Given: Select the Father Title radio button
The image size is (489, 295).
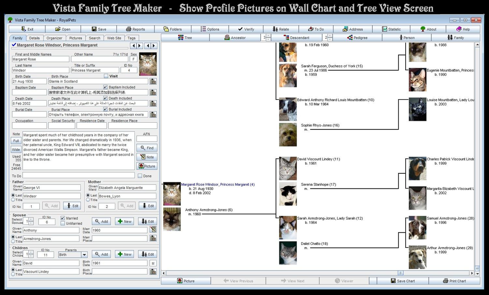Looking at the screenshot, I should pos(13,200).
